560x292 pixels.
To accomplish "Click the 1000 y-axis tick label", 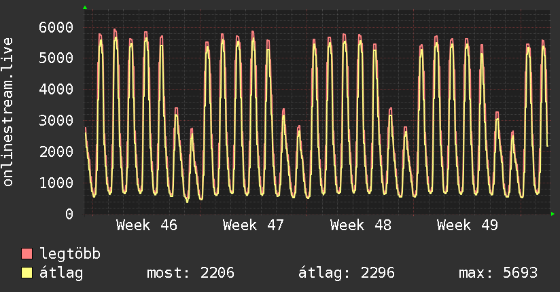I will pyautogui.click(x=55, y=183).
